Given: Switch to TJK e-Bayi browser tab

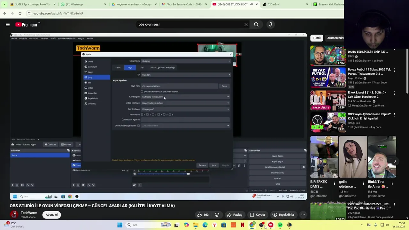Looking at the screenshot, I should pyautogui.click(x=285, y=4).
